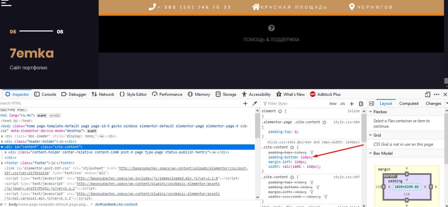Click the map pin icon beside Чернигов
The image size is (448, 207).
(x=352, y=7)
